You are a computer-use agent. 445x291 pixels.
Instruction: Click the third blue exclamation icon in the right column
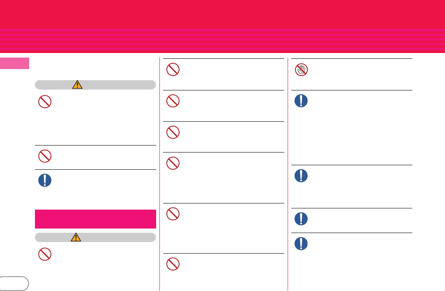pos(301,219)
